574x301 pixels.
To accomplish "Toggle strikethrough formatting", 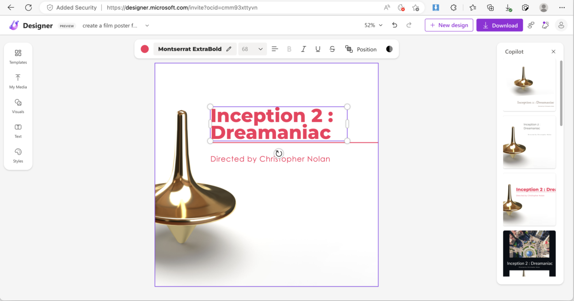I will click(x=332, y=49).
